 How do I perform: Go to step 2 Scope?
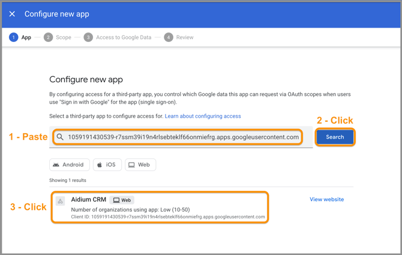point(58,37)
